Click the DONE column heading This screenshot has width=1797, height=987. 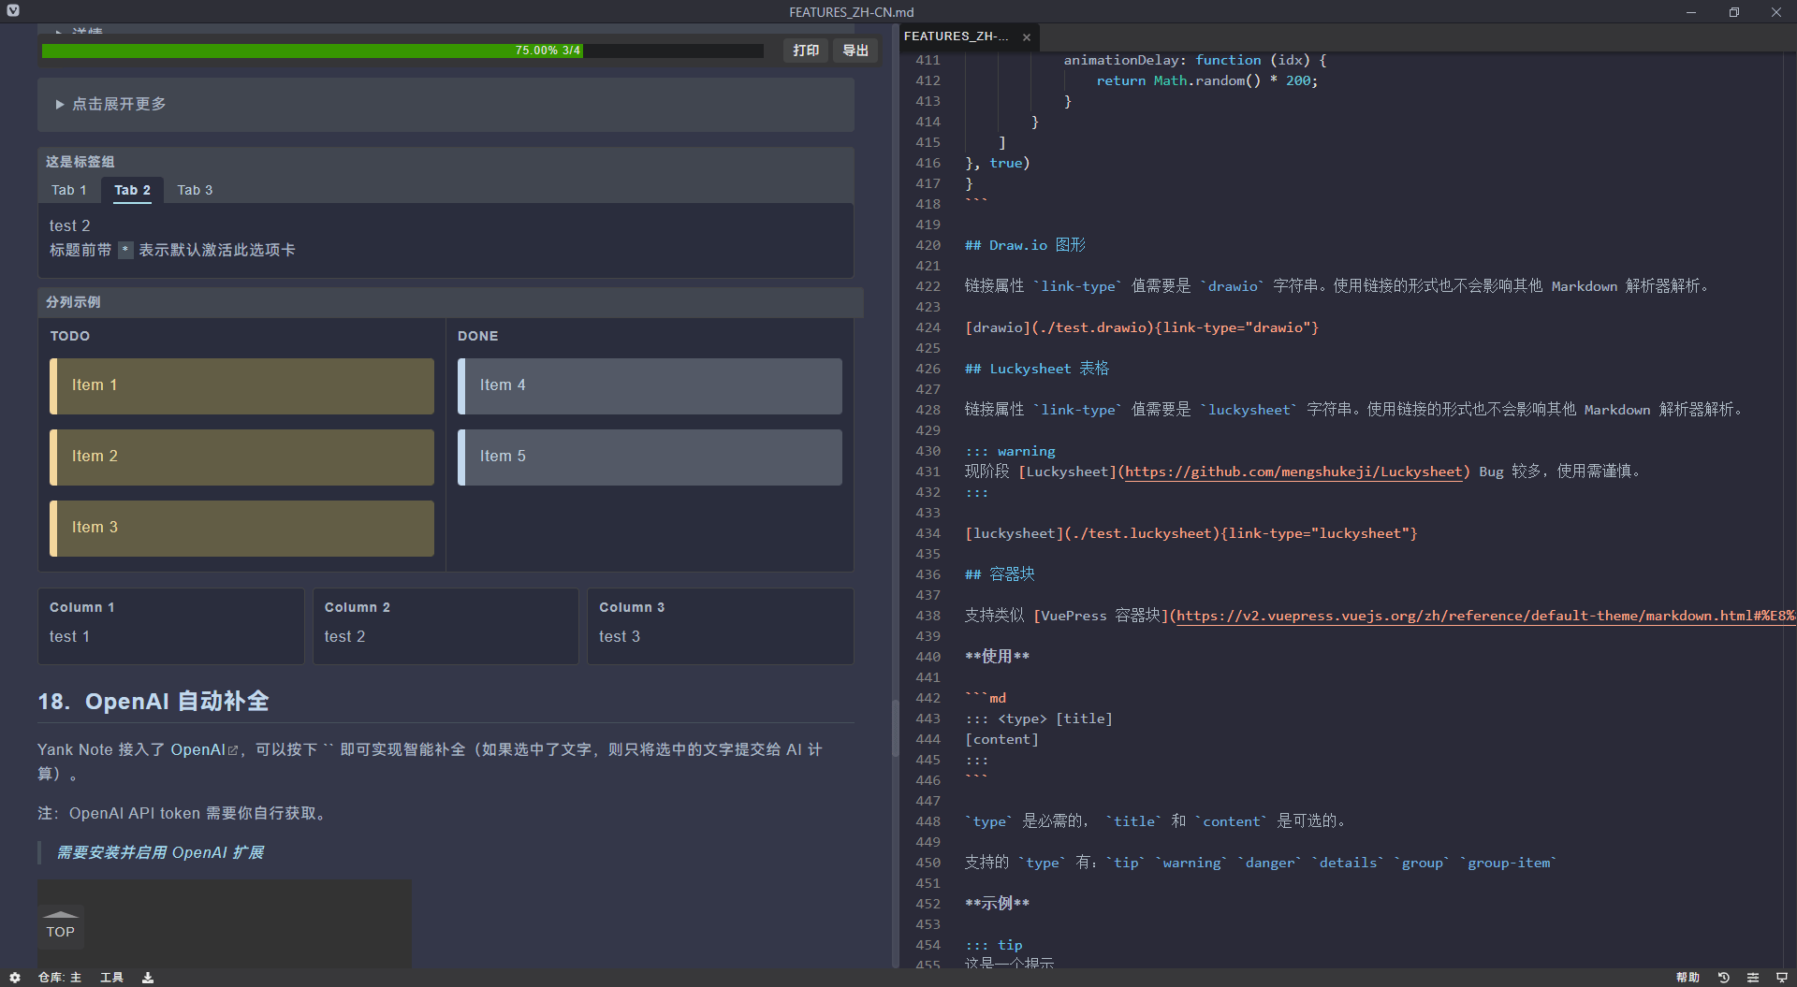click(477, 336)
